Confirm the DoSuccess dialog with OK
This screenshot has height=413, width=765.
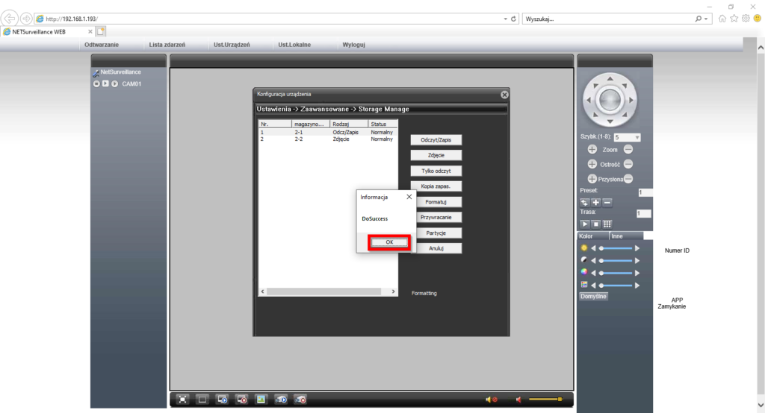389,242
